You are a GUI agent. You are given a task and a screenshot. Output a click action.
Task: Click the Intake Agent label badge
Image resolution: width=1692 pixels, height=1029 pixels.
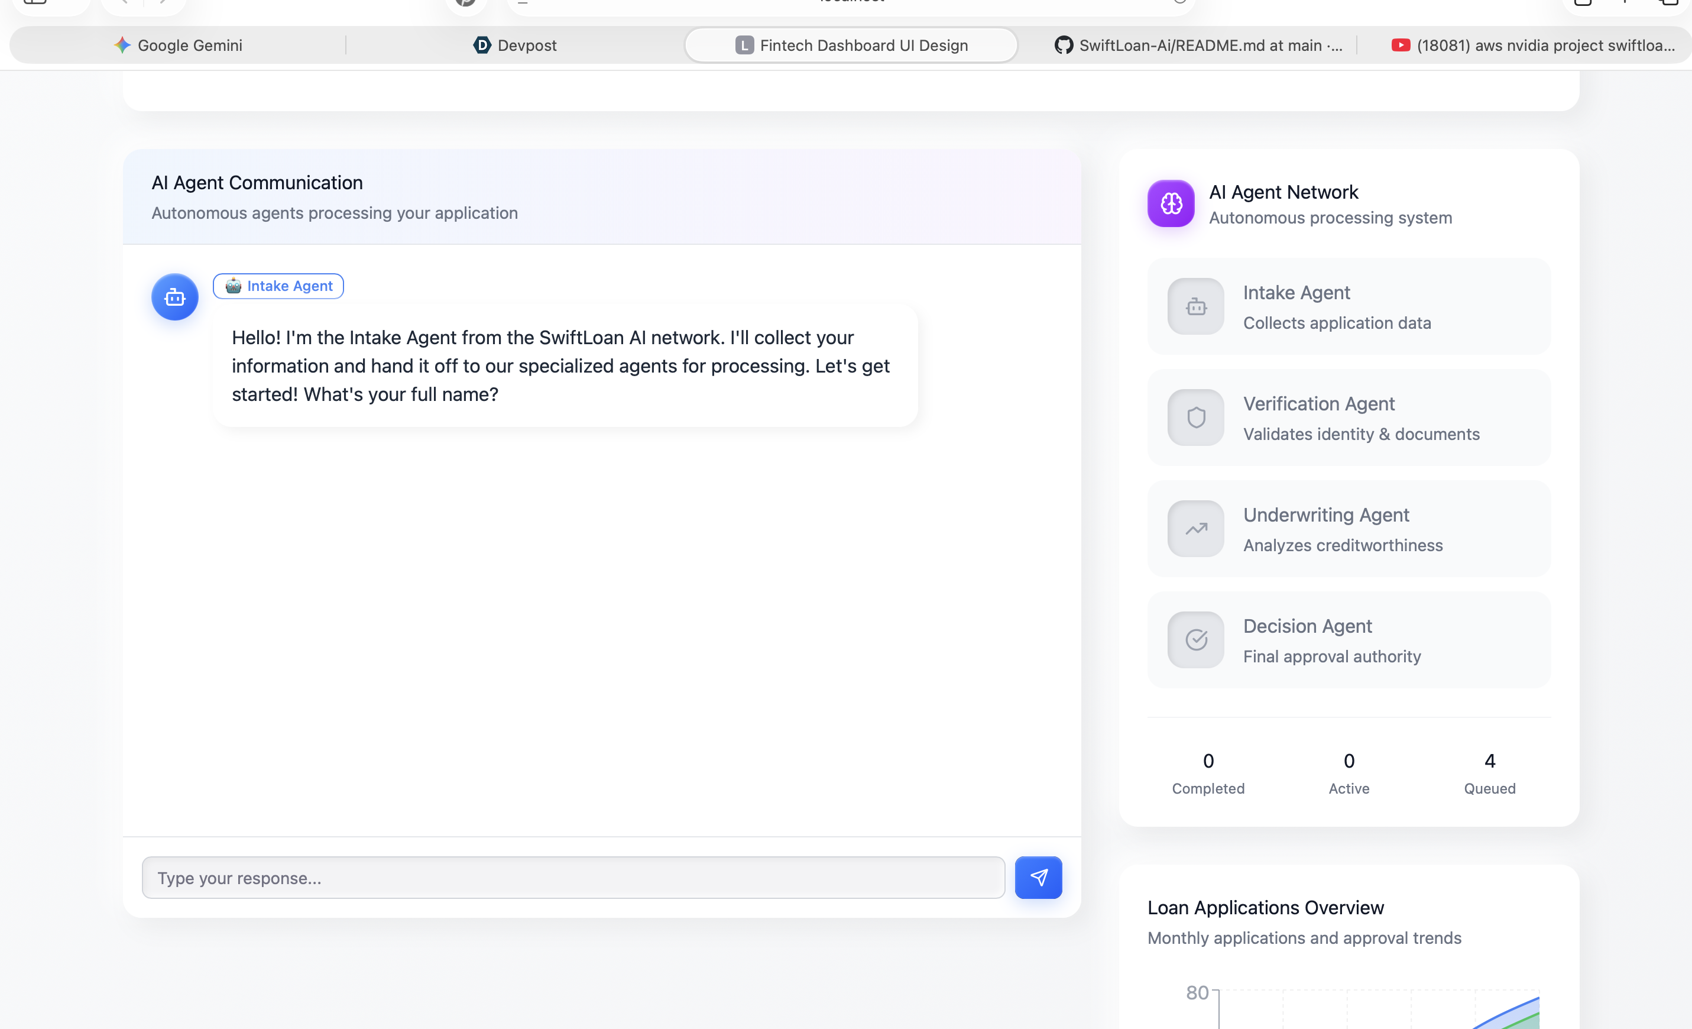tap(278, 286)
